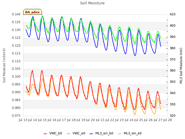Click the 0.100 left axis value
Screen dimensions: 185x139
pyautogui.click(x=16, y=76)
